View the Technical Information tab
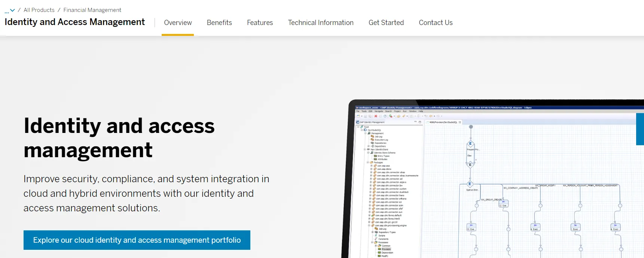Screen dimensions: 644x258 (321, 23)
